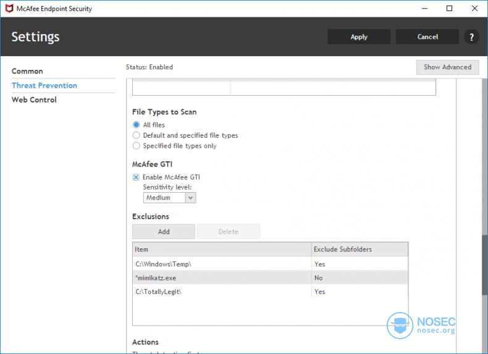The height and width of the screenshot is (354, 488).
Task: Select the All files radio option
Action: point(137,125)
